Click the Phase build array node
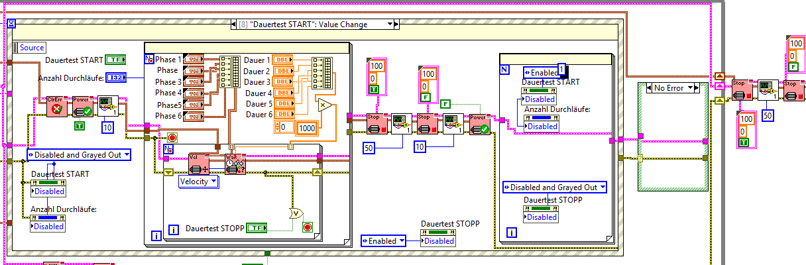 point(231,72)
